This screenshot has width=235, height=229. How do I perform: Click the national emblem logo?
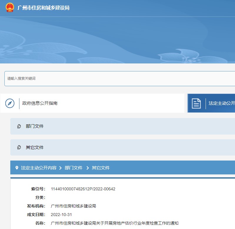tap(10, 8)
